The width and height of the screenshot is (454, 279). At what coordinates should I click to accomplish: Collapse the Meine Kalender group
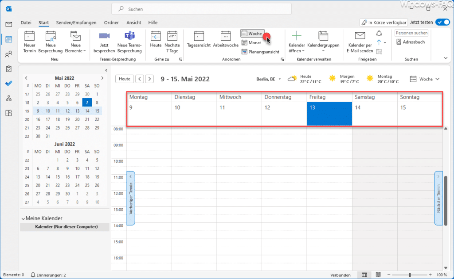pos(23,218)
